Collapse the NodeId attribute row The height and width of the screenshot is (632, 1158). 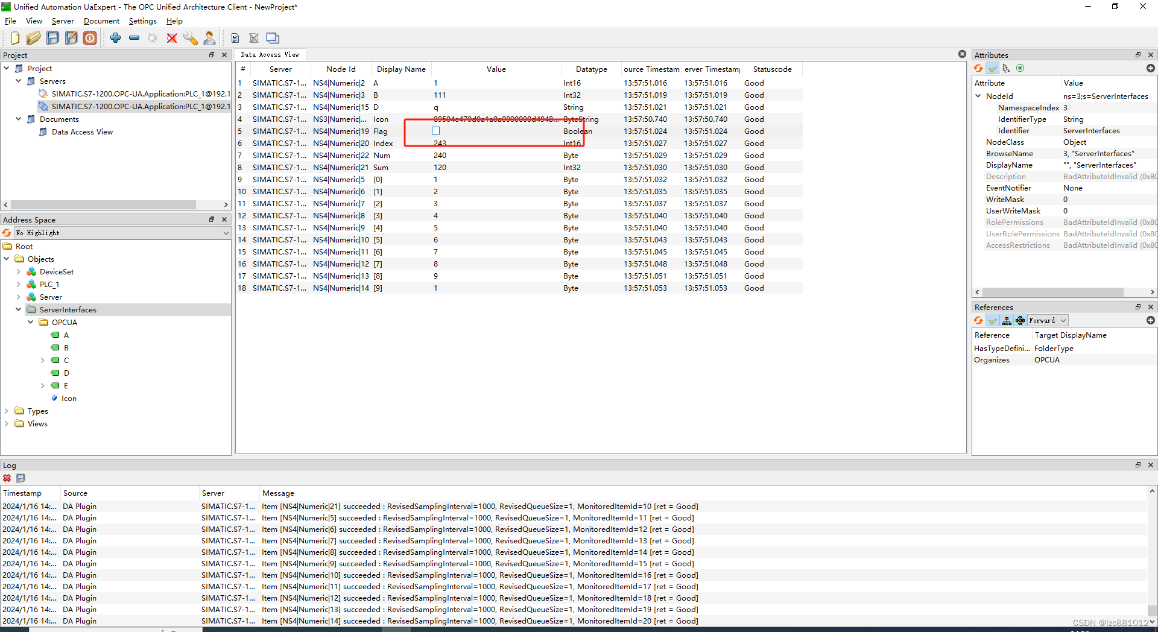point(978,96)
